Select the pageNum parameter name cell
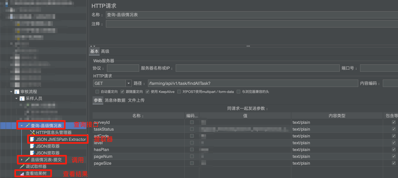Viewport: 398px width, 178px height. click(x=139, y=156)
